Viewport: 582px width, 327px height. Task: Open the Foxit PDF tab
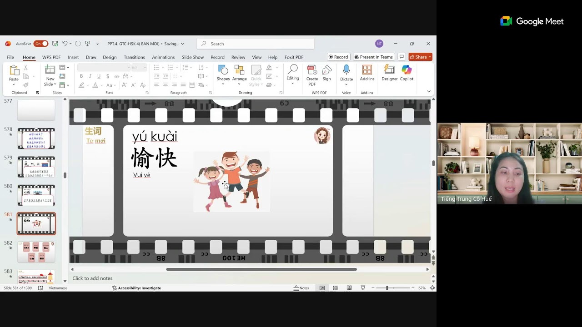click(294, 57)
